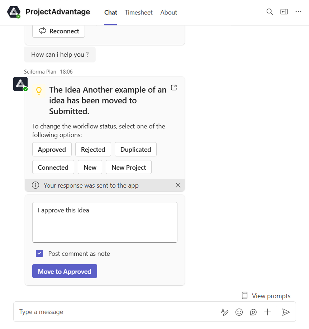Screen dimensions: 309x329
Task: Open the plus actions menu
Action: 267,312
